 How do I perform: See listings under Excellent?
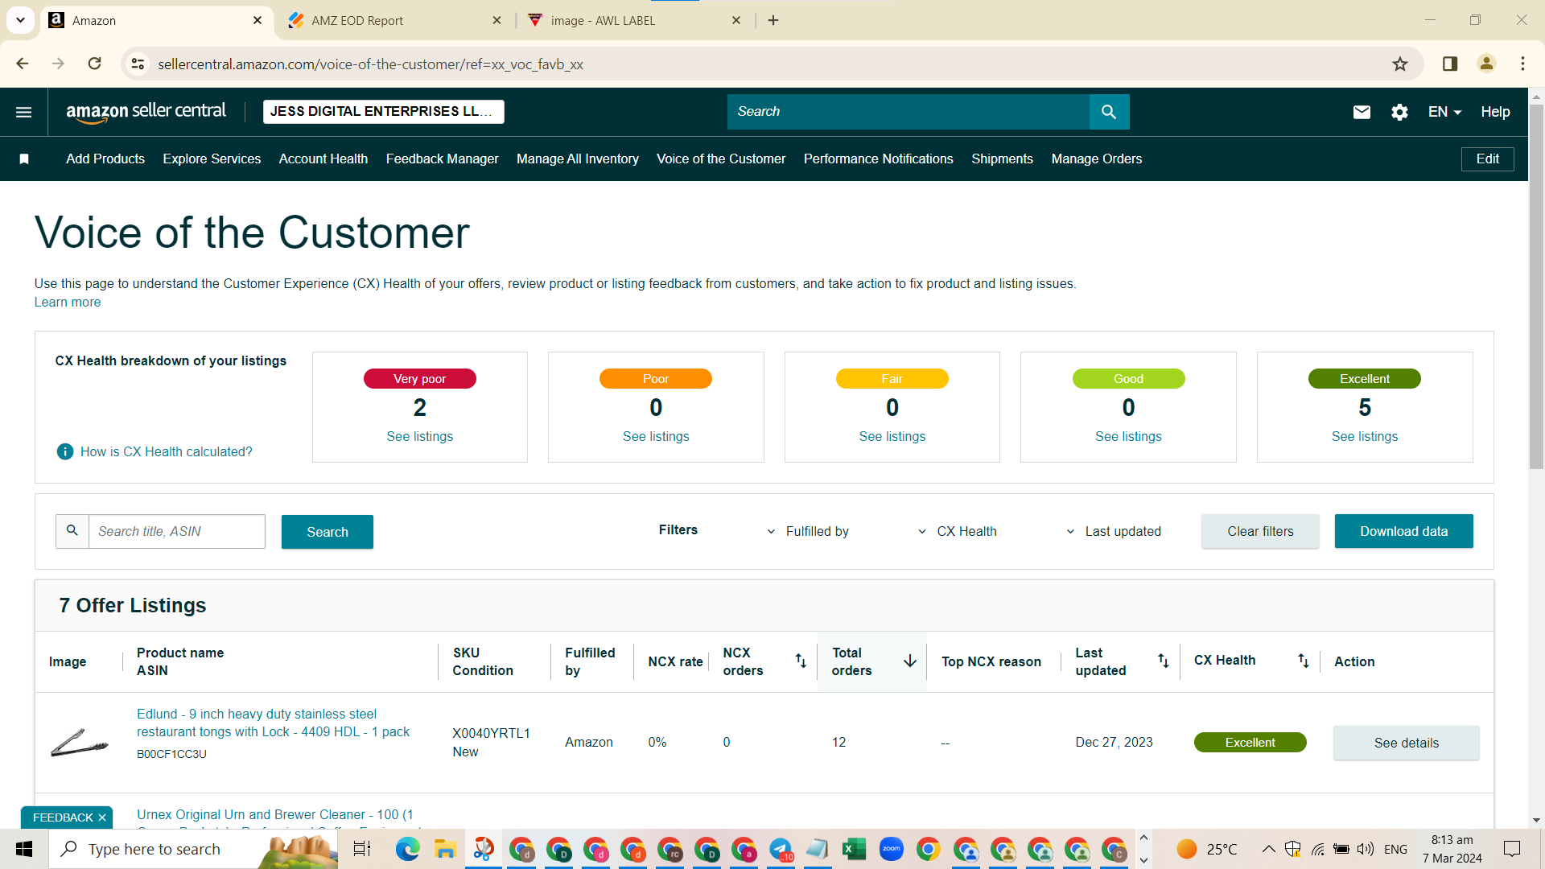1364,436
